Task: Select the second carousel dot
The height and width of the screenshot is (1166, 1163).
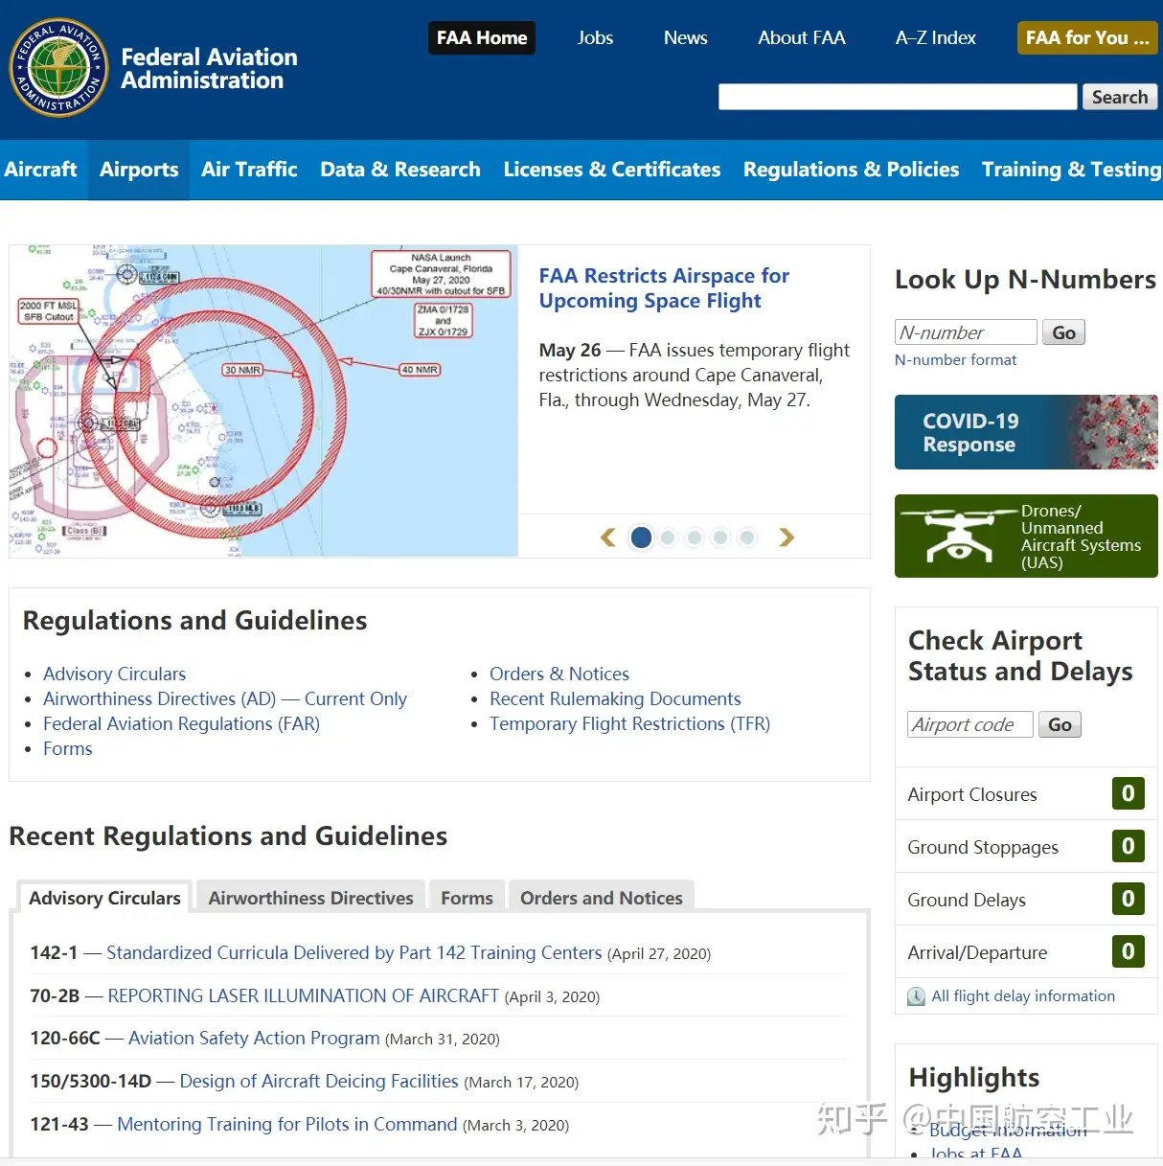Action: (x=668, y=537)
